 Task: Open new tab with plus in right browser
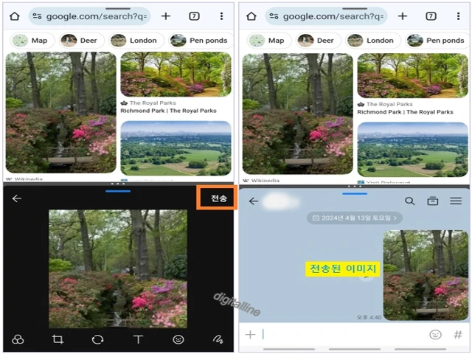[402, 16]
